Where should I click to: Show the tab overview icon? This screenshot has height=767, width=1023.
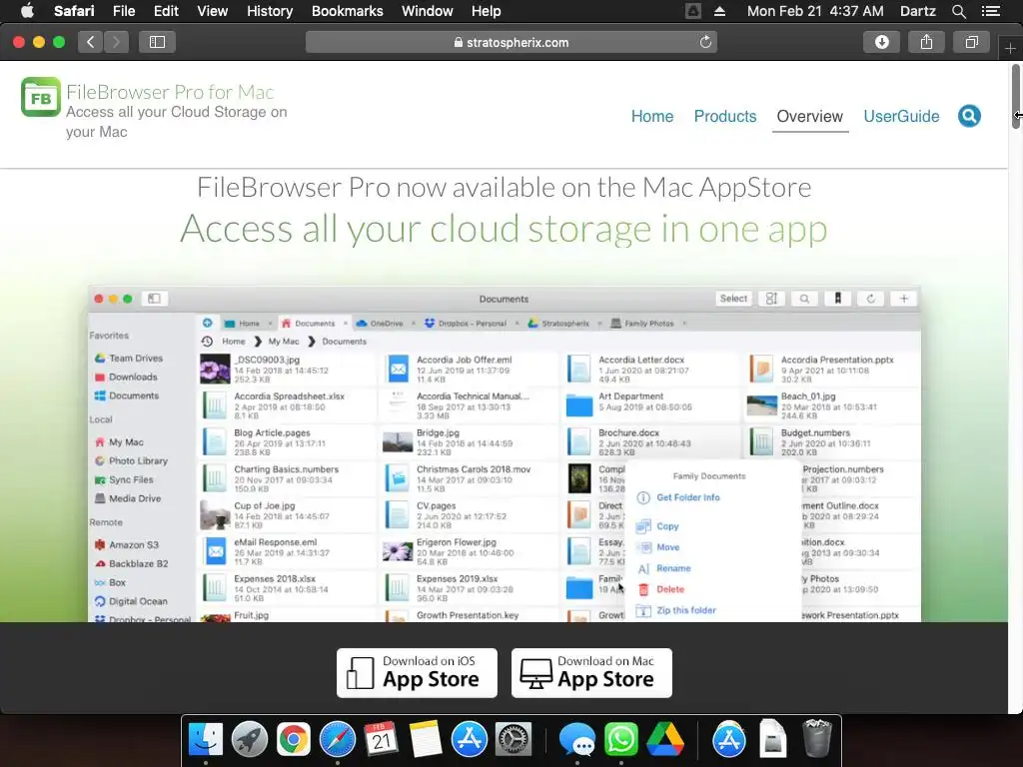coord(971,42)
